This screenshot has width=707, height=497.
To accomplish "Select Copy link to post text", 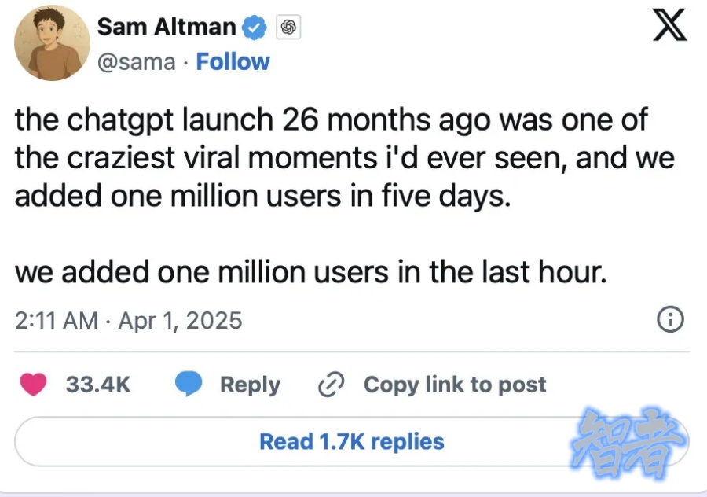I will coord(455,385).
